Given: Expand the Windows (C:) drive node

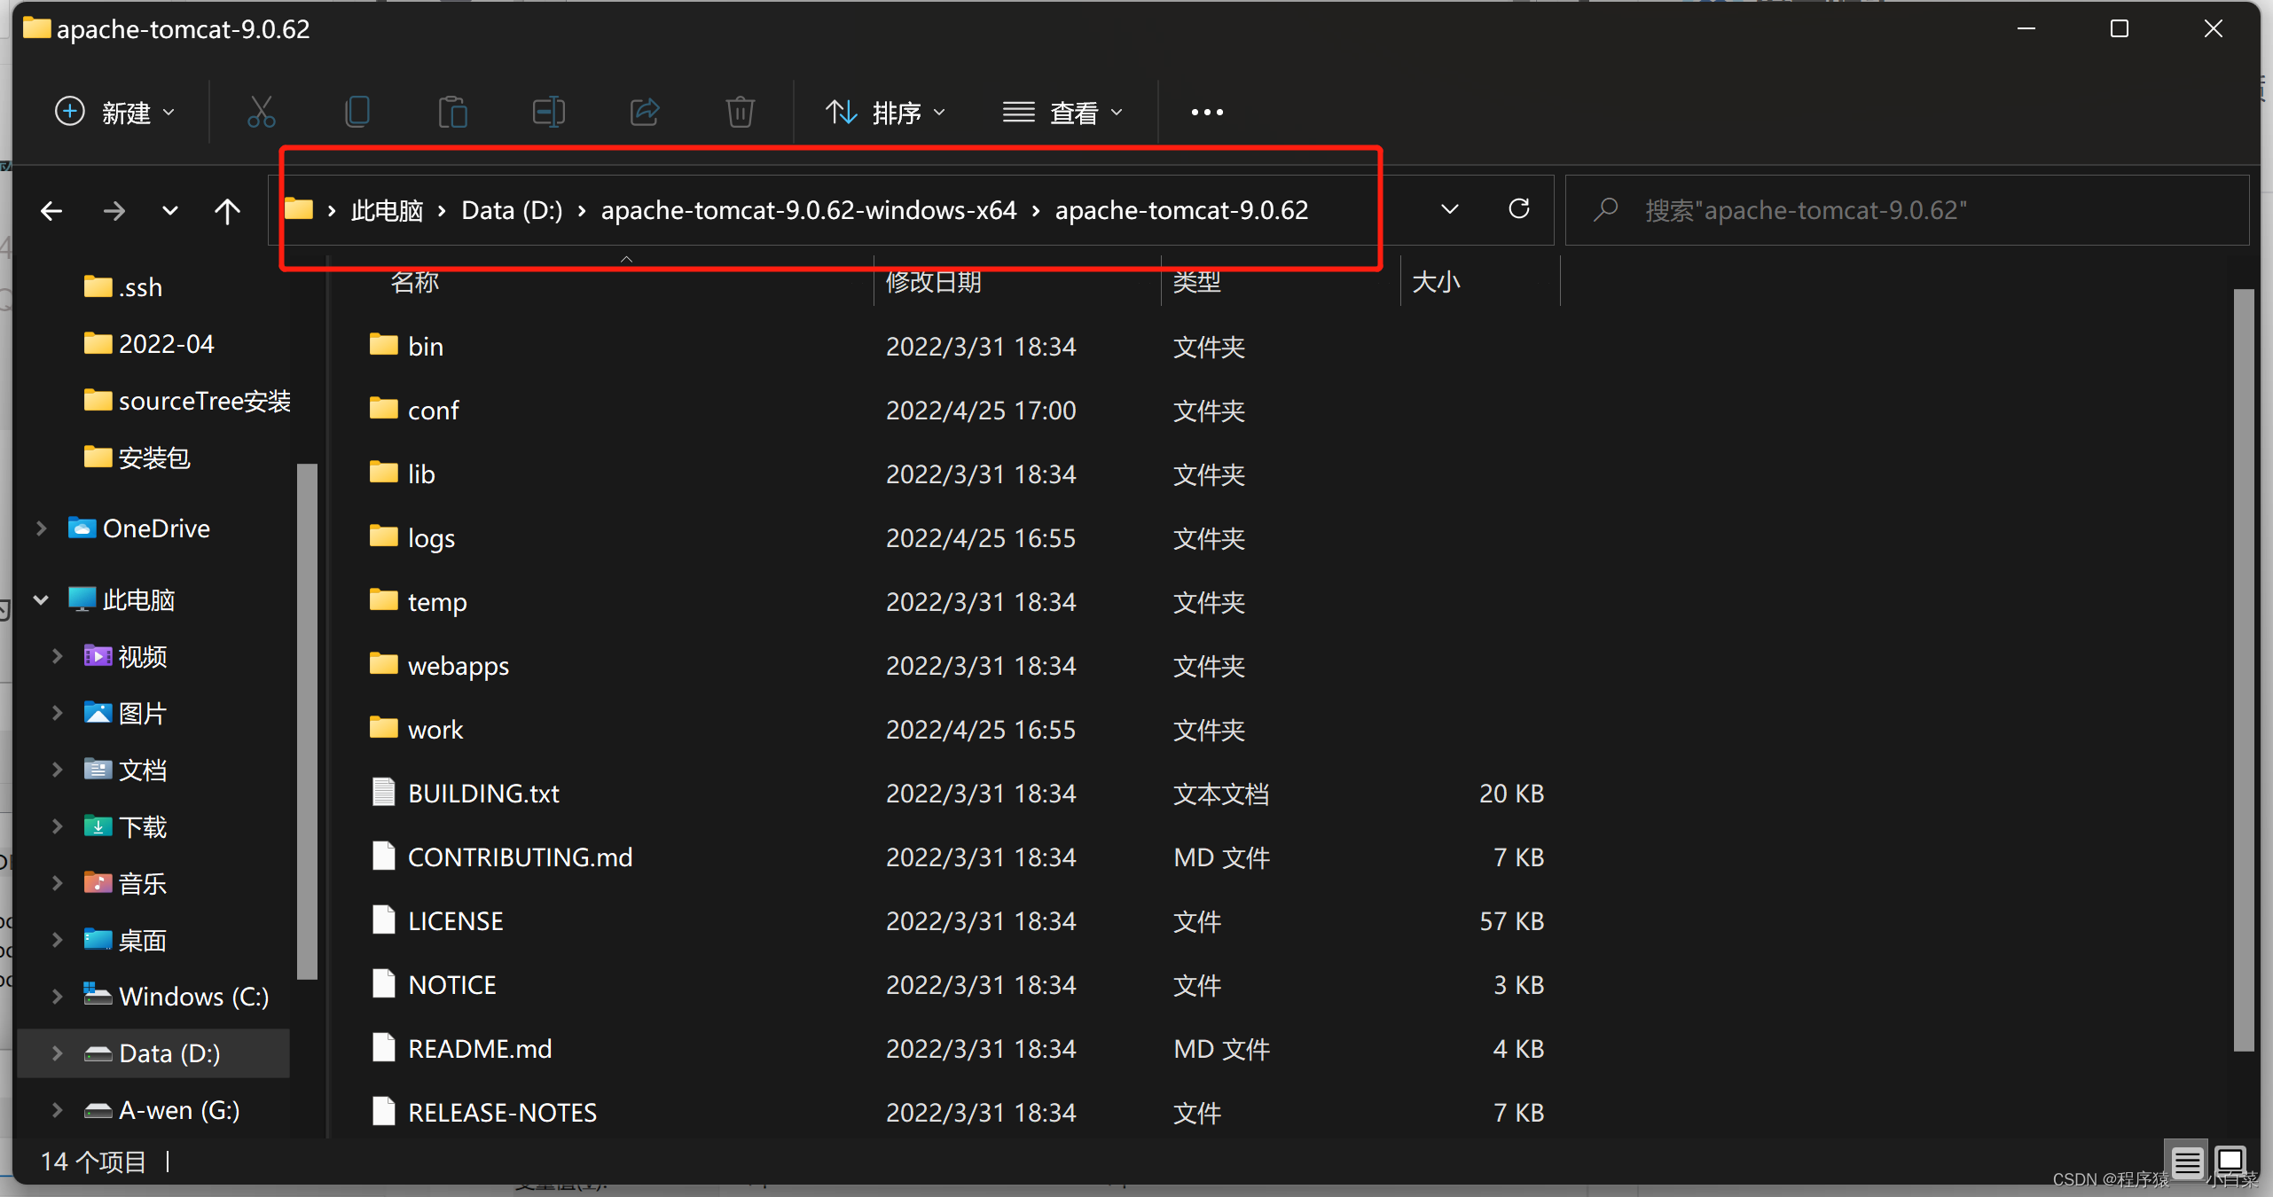Looking at the screenshot, I should (58, 997).
